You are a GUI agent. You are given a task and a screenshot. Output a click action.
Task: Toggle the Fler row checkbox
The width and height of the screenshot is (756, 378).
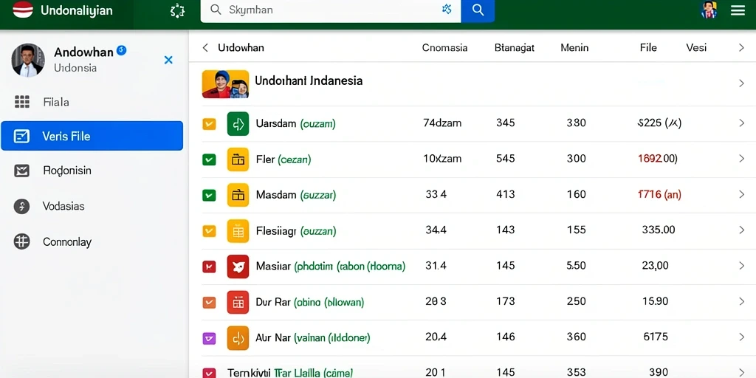209,159
